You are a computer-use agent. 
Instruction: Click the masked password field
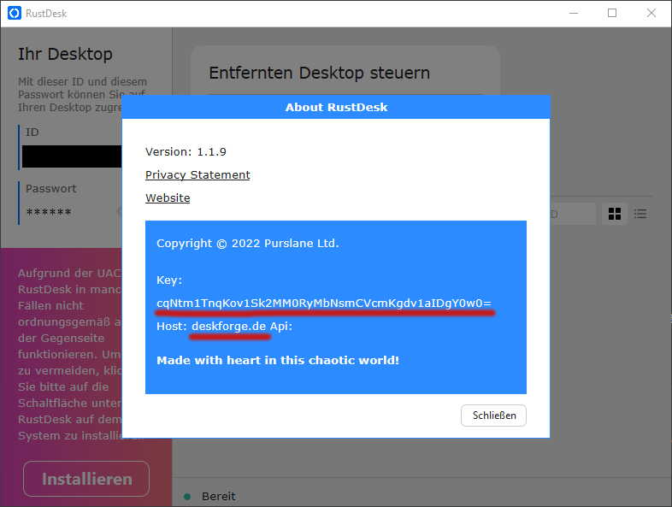[x=49, y=212]
